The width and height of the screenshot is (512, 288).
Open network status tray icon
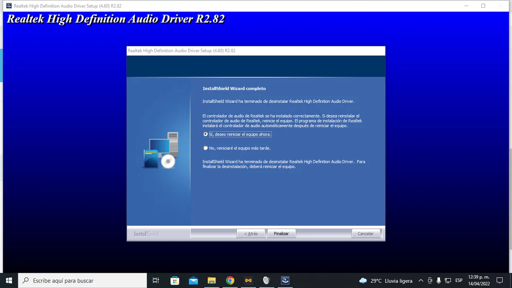click(448, 281)
